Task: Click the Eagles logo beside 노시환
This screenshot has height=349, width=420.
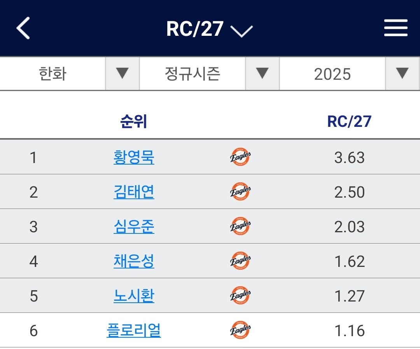Action: point(240,295)
